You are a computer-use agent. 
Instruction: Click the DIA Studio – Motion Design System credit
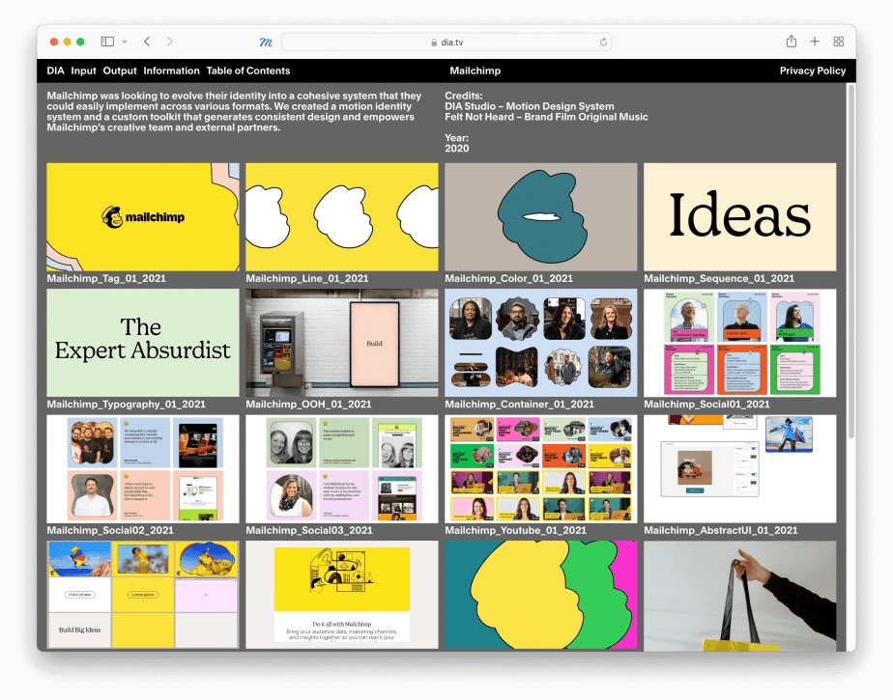(529, 106)
